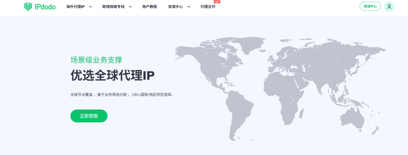Click the world map illustration
Image resolution: width=408 pixels, height=155 pixels.
click(x=280, y=89)
